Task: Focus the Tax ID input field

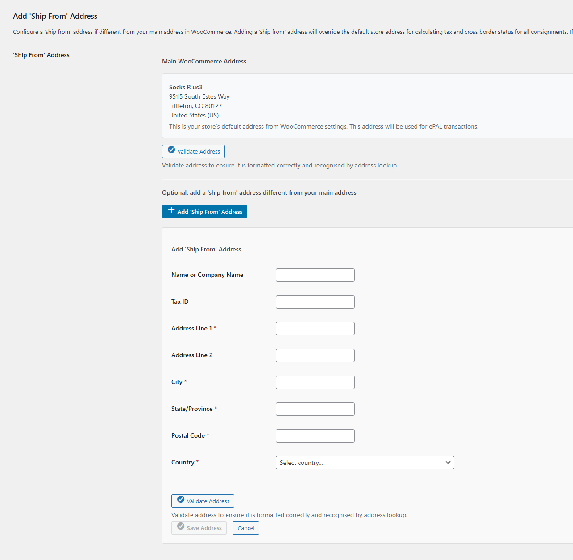Action: [315, 302]
